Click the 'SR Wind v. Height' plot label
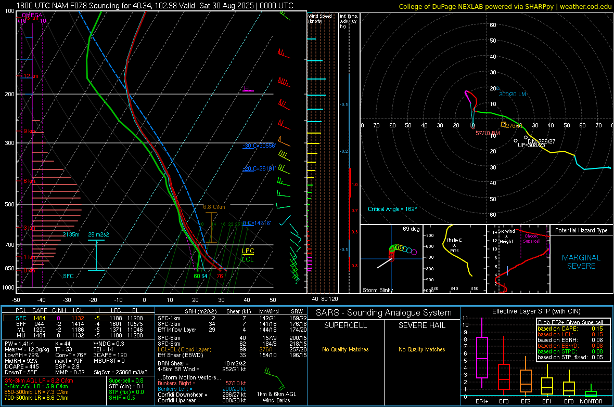Viewport: 614px width, 407px height. (x=506, y=237)
